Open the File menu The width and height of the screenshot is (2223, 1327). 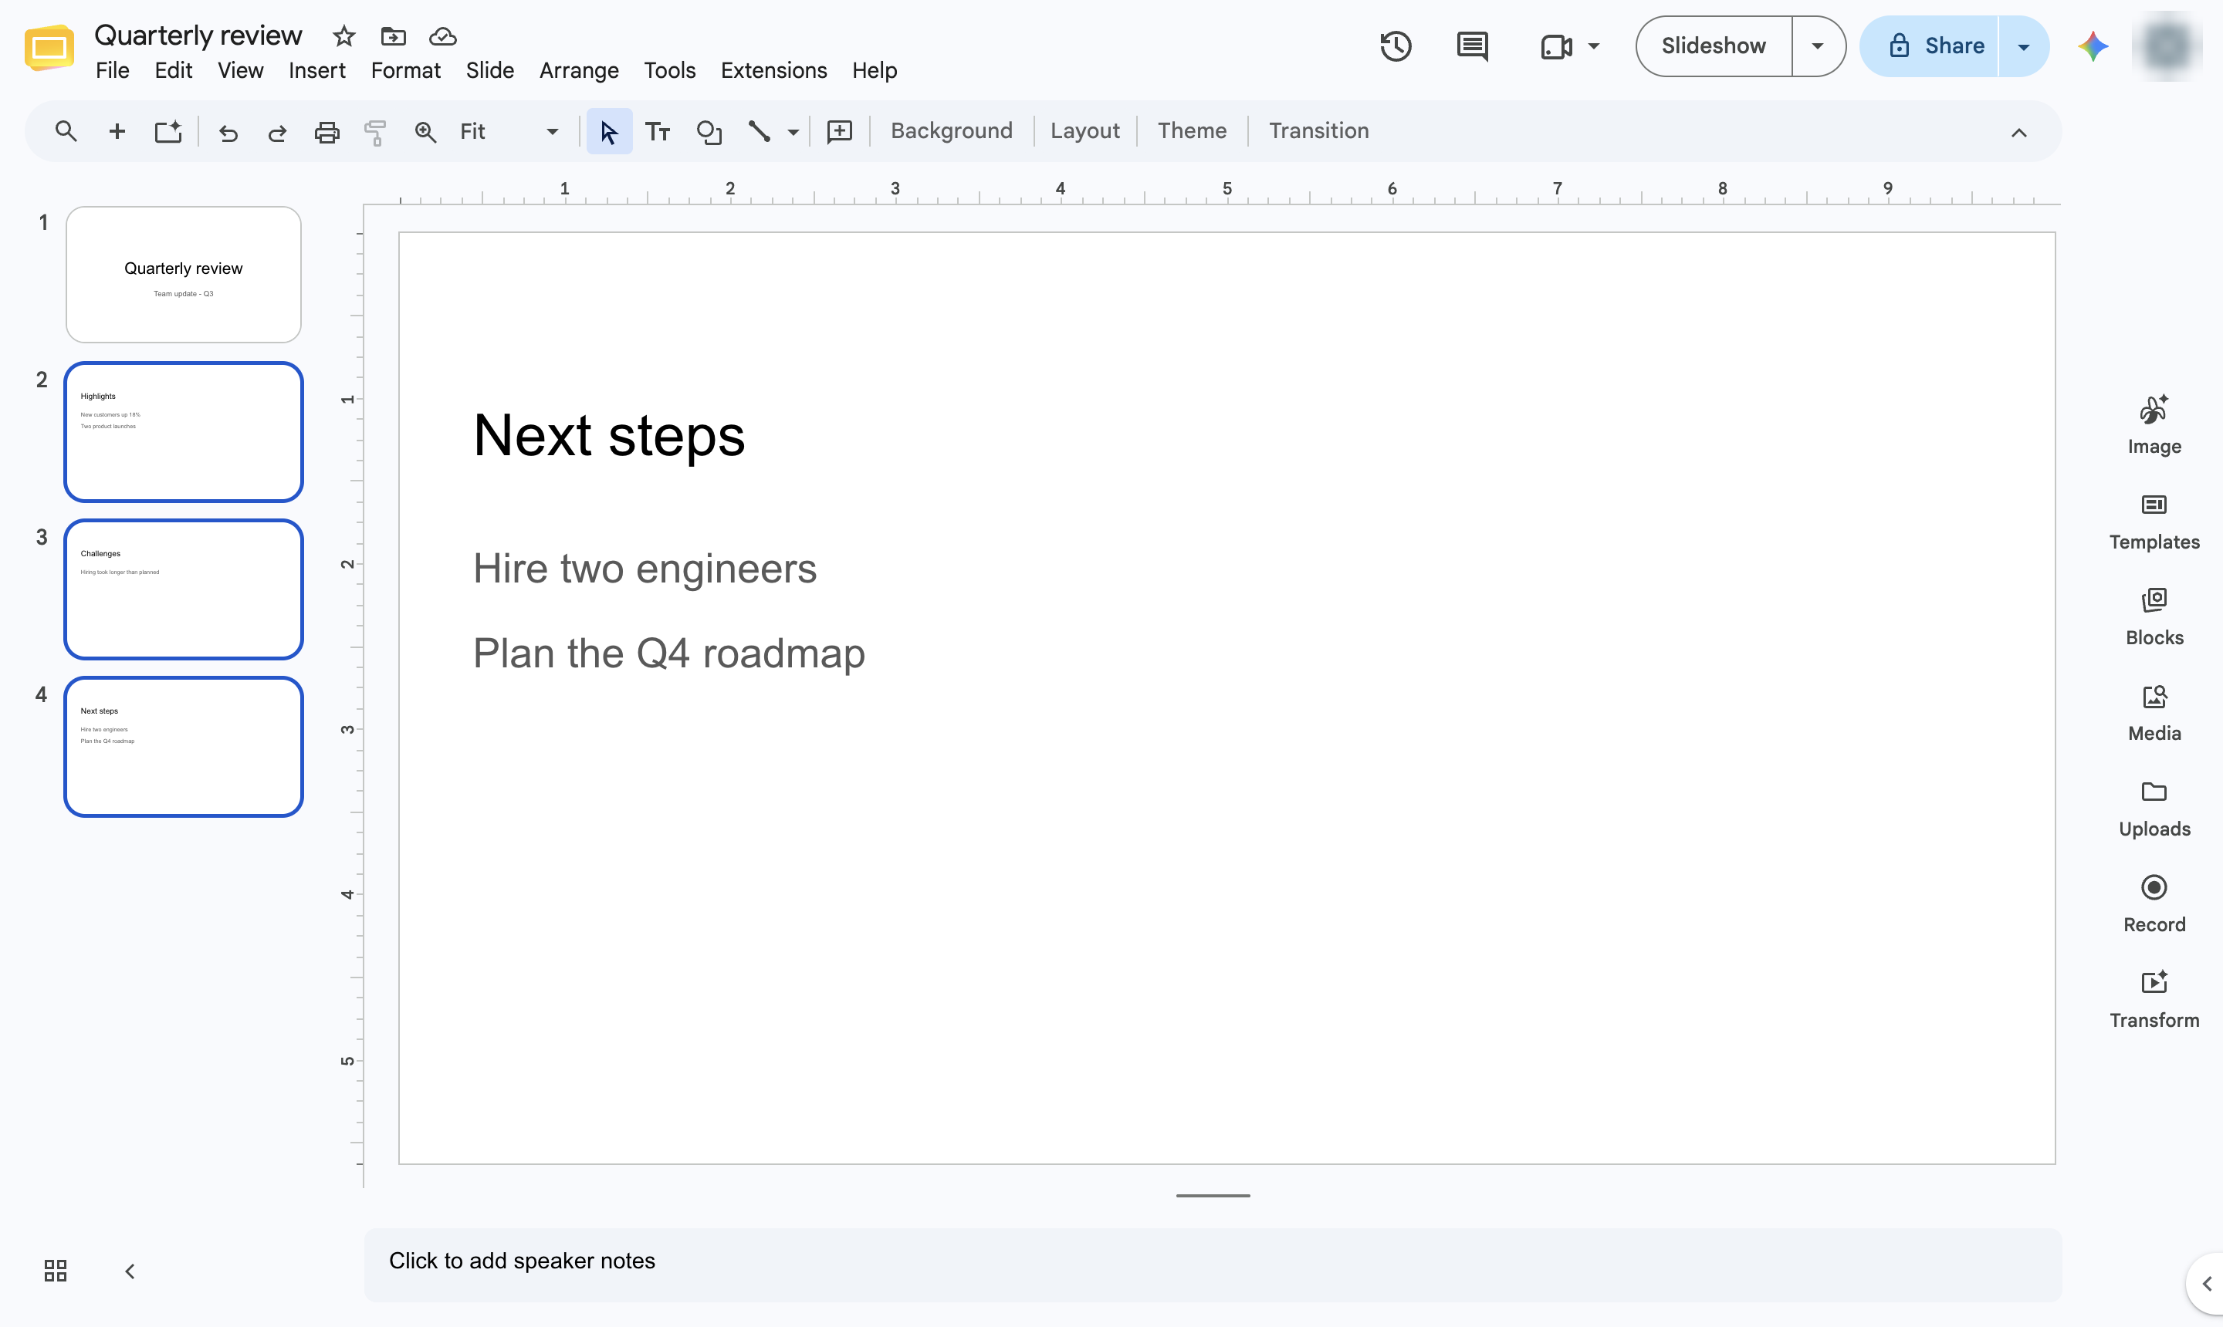pyautogui.click(x=113, y=71)
